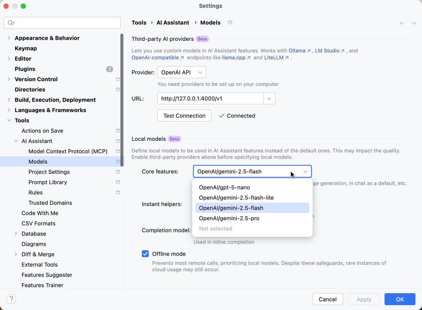Open the URL history dropdown arrow
This screenshot has height=310, width=422.
point(269,99)
